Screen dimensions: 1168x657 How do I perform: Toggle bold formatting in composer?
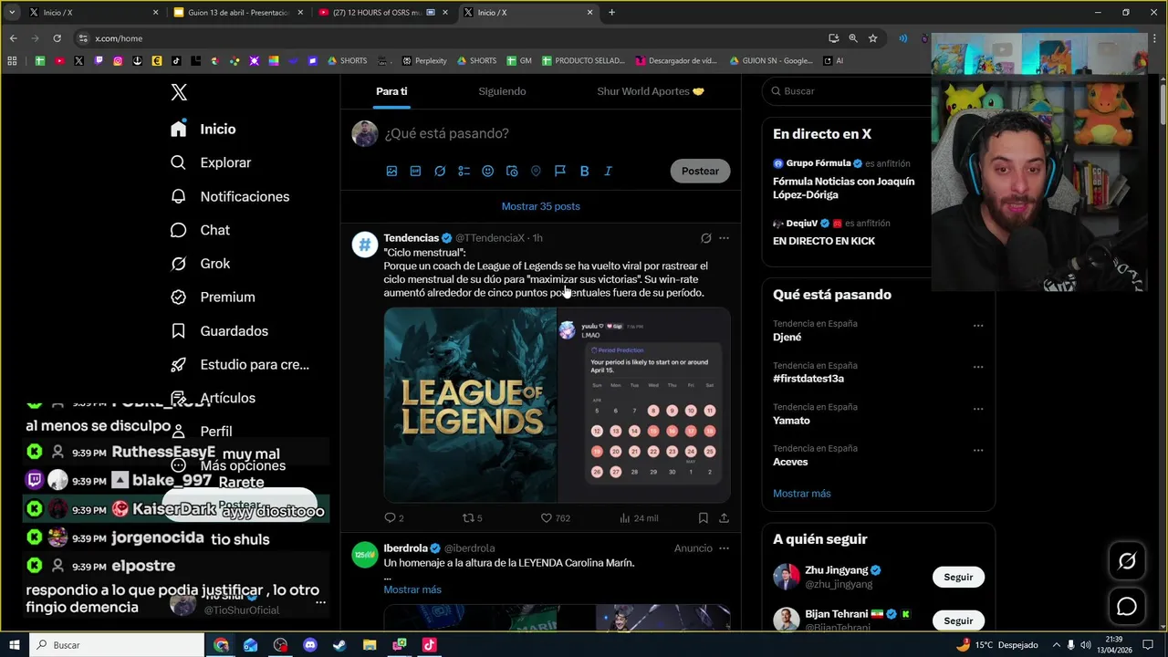(584, 171)
